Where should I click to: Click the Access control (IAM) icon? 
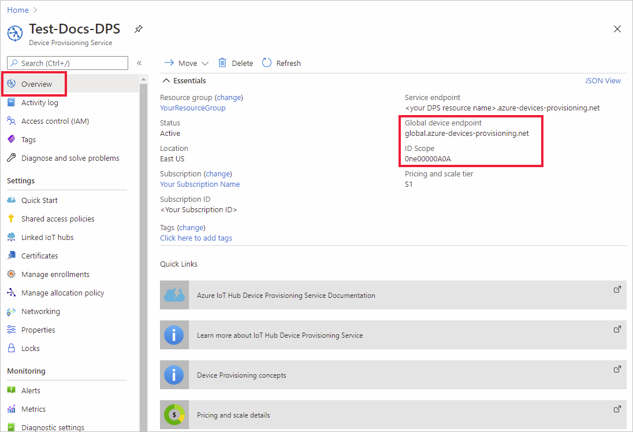coord(12,121)
